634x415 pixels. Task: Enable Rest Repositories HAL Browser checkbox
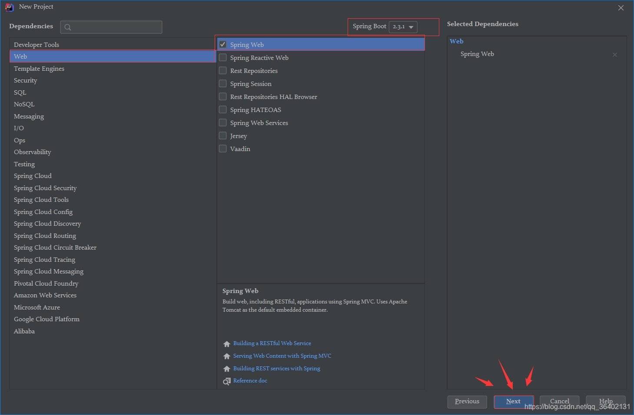click(223, 96)
